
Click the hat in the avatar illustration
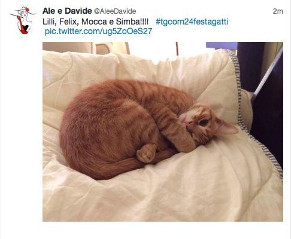pos(25,10)
